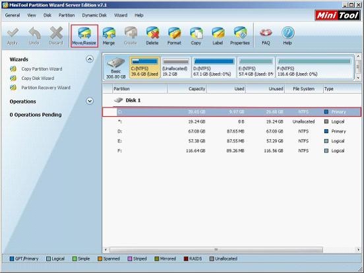Click the Copy partition icon

point(196,36)
